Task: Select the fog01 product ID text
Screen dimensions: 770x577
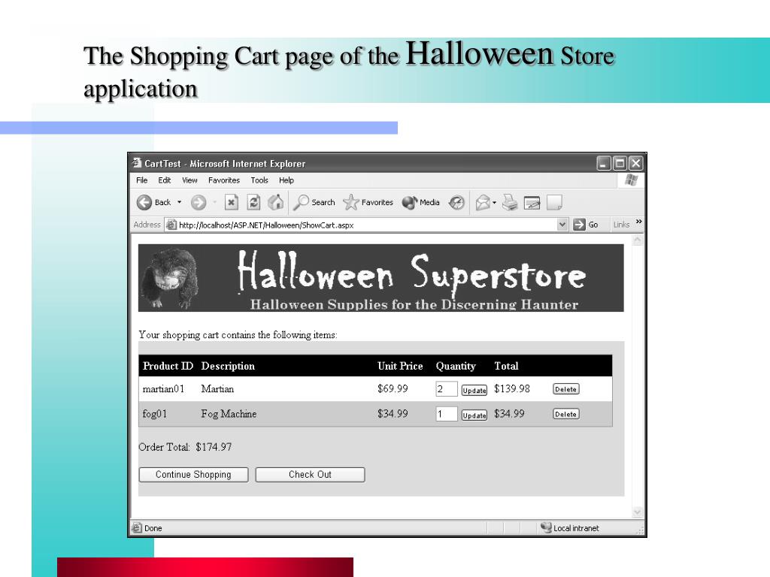Action: pyautogui.click(x=155, y=414)
